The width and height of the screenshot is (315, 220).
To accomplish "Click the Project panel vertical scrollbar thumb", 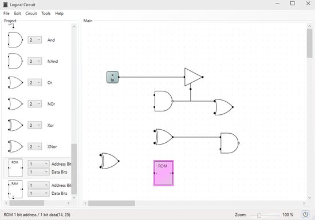I will tap(74, 169).
